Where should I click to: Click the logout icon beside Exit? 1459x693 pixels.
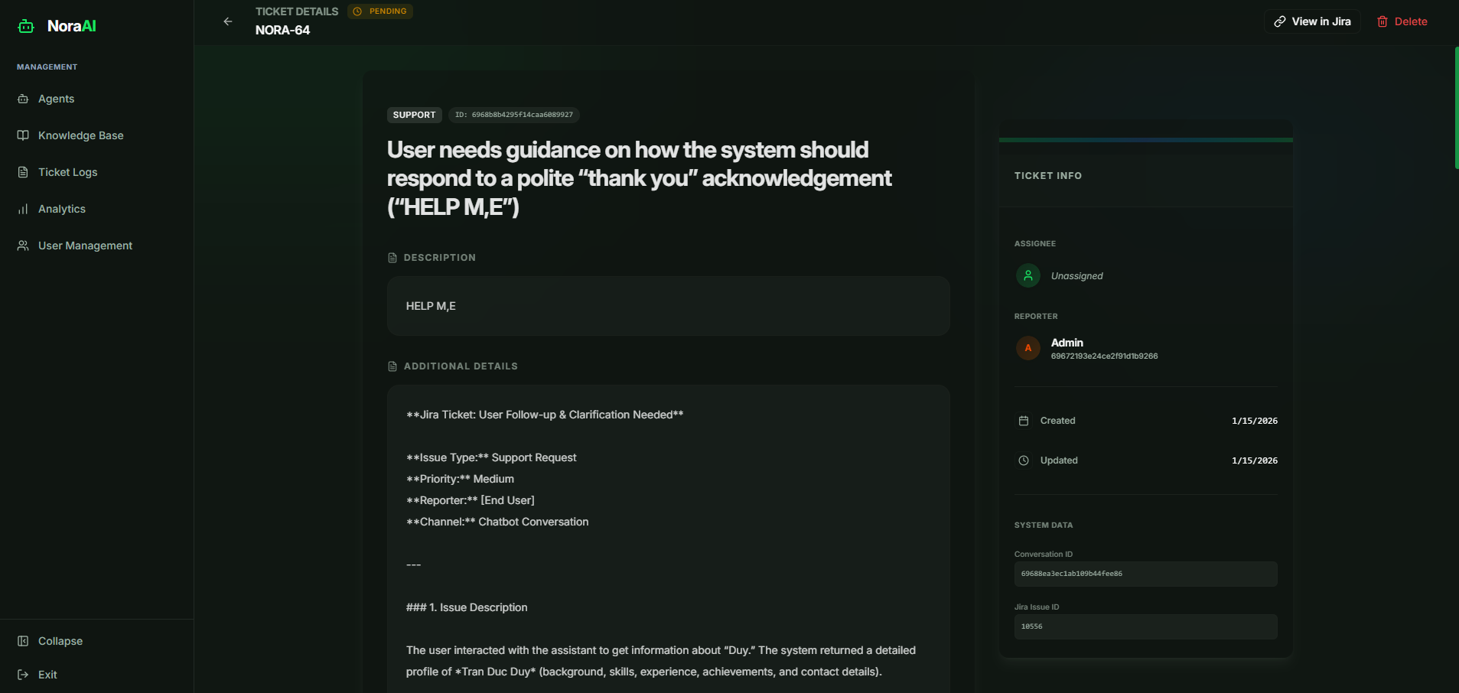[22, 674]
